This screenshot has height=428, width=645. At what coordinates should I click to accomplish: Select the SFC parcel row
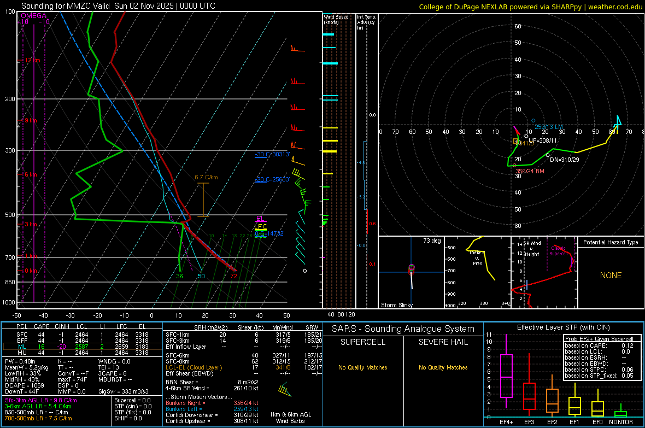(x=83, y=335)
